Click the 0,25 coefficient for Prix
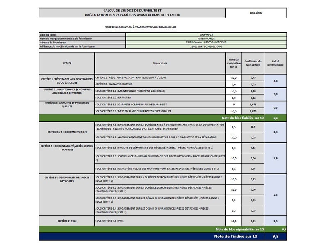The image size is (328, 246). click(253, 221)
